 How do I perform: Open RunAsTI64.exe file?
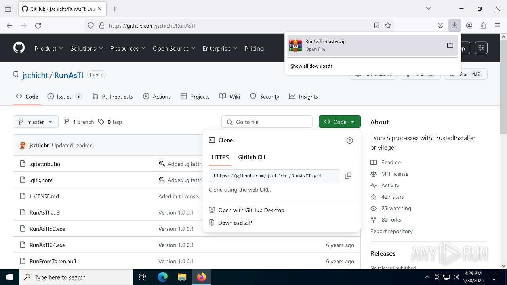(47, 245)
